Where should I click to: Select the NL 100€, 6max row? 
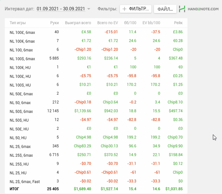click(96, 41)
